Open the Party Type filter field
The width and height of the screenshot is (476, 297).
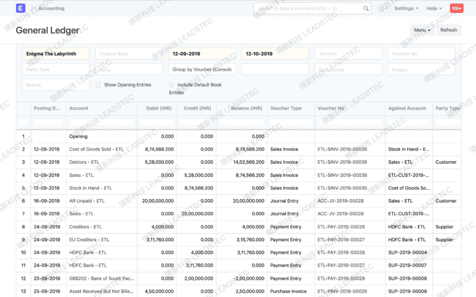(x=56, y=69)
